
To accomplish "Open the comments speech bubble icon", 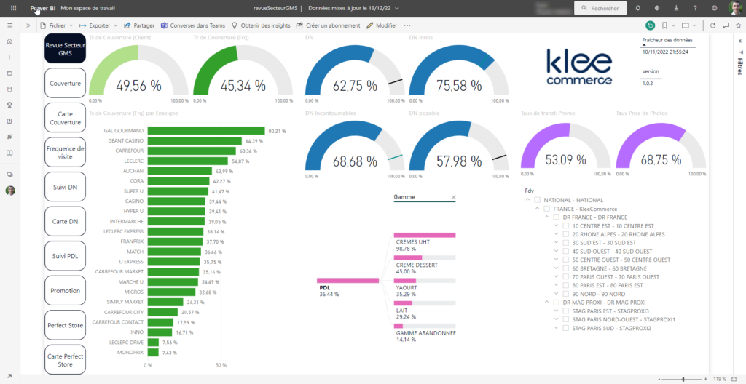I will point(726,25).
